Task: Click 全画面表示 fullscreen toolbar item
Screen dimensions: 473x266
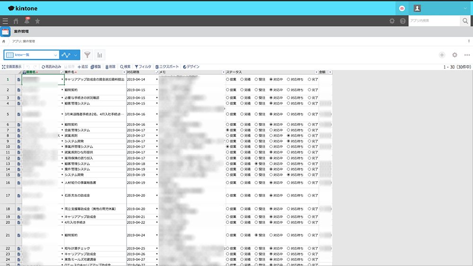Action: pos(12,67)
